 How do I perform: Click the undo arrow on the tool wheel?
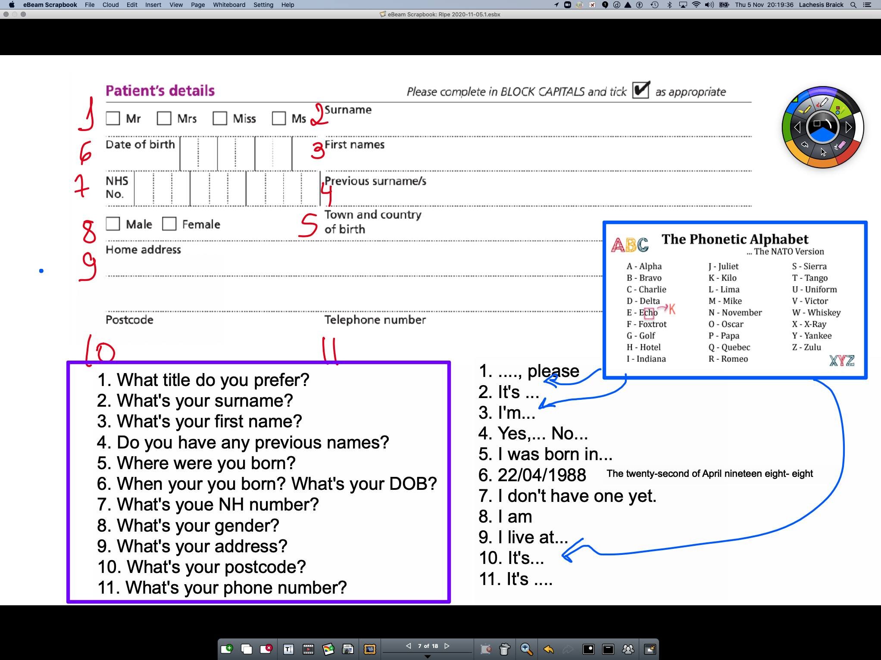(x=805, y=145)
